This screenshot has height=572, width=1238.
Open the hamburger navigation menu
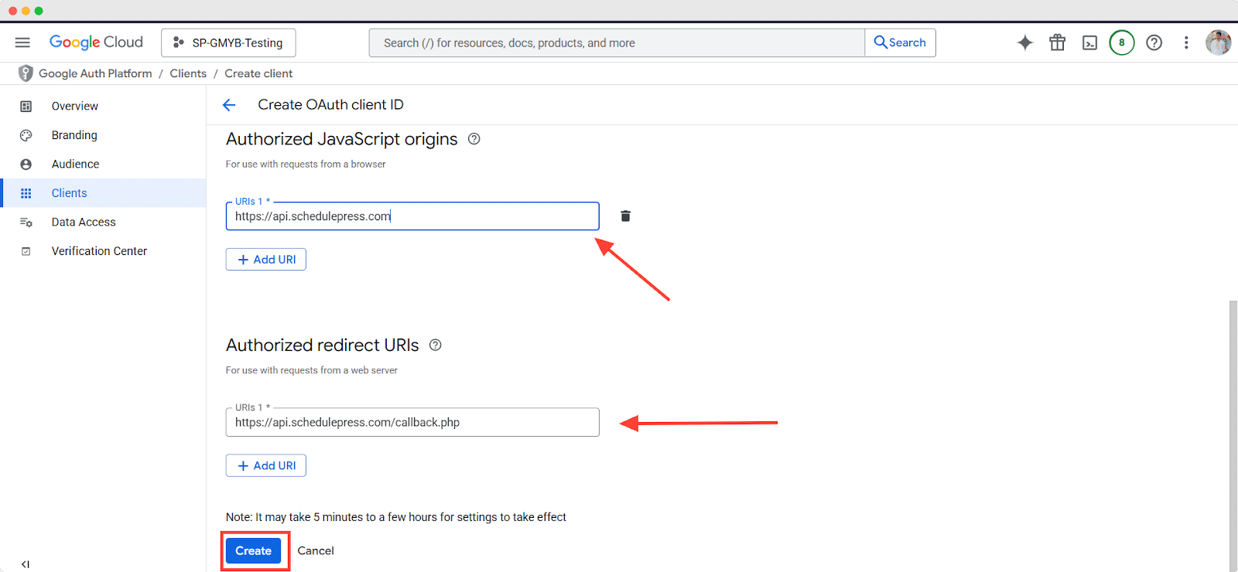pos(22,43)
